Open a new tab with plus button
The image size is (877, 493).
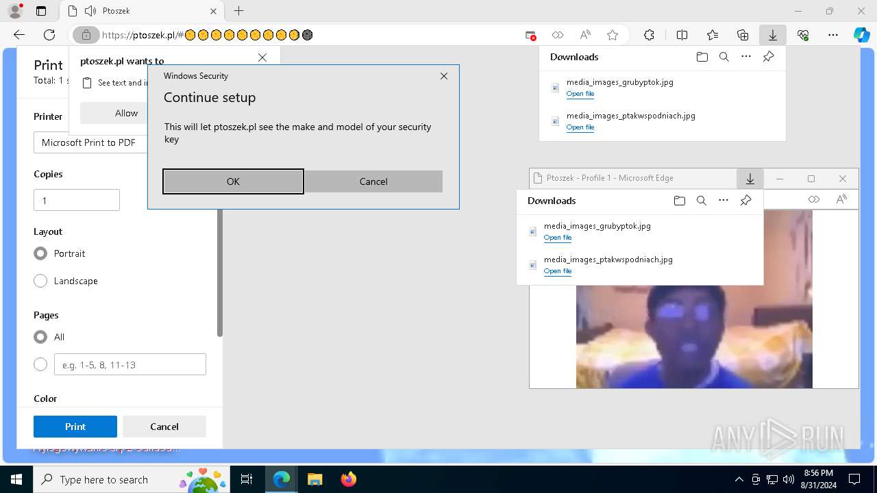click(x=238, y=11)
